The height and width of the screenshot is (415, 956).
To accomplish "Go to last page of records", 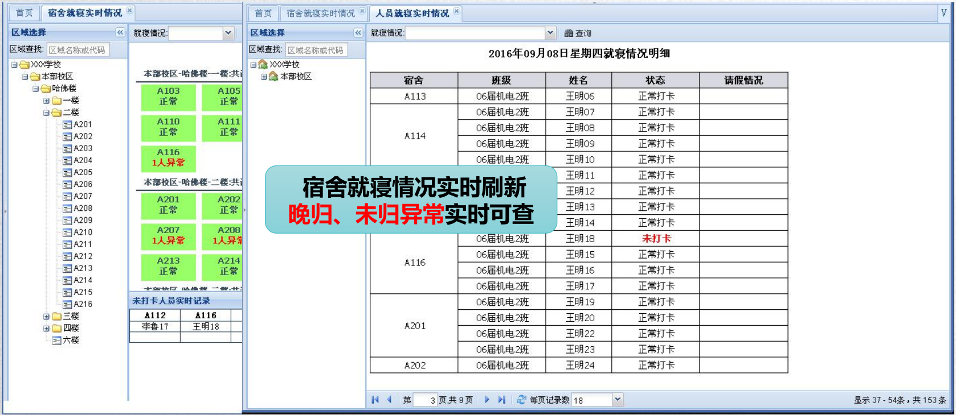I will point(501,400).
